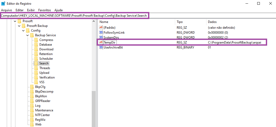Click the tree pane vertical scrollbar thumb
The width and height of the screenshot is (276, 127).
tap(94, 109)
